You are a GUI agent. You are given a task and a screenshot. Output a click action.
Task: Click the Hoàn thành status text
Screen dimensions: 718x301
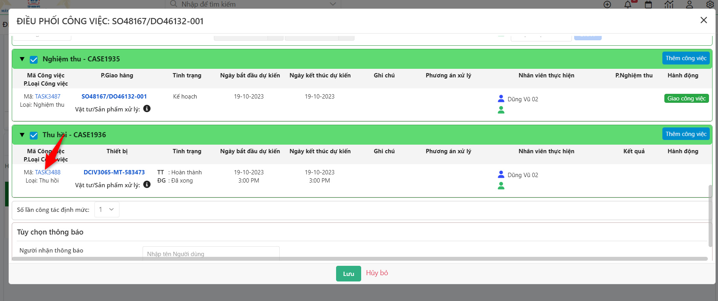(x=186, y=172)
